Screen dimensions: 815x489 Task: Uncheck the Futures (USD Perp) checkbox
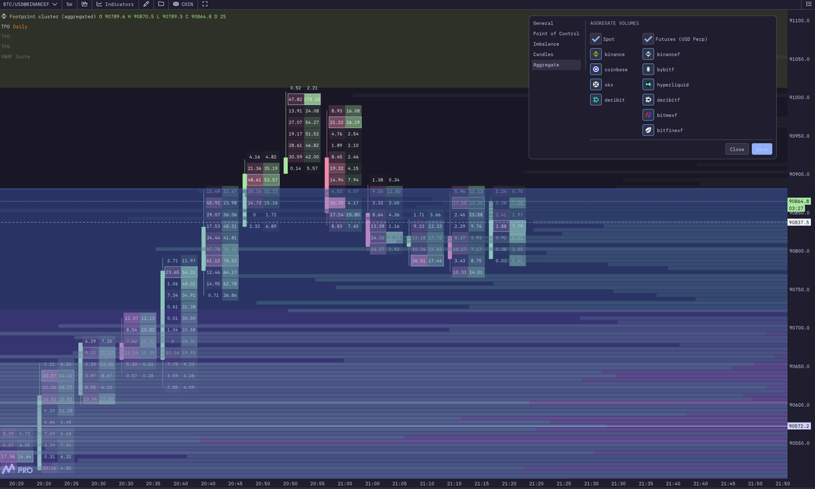coord(649,39)
